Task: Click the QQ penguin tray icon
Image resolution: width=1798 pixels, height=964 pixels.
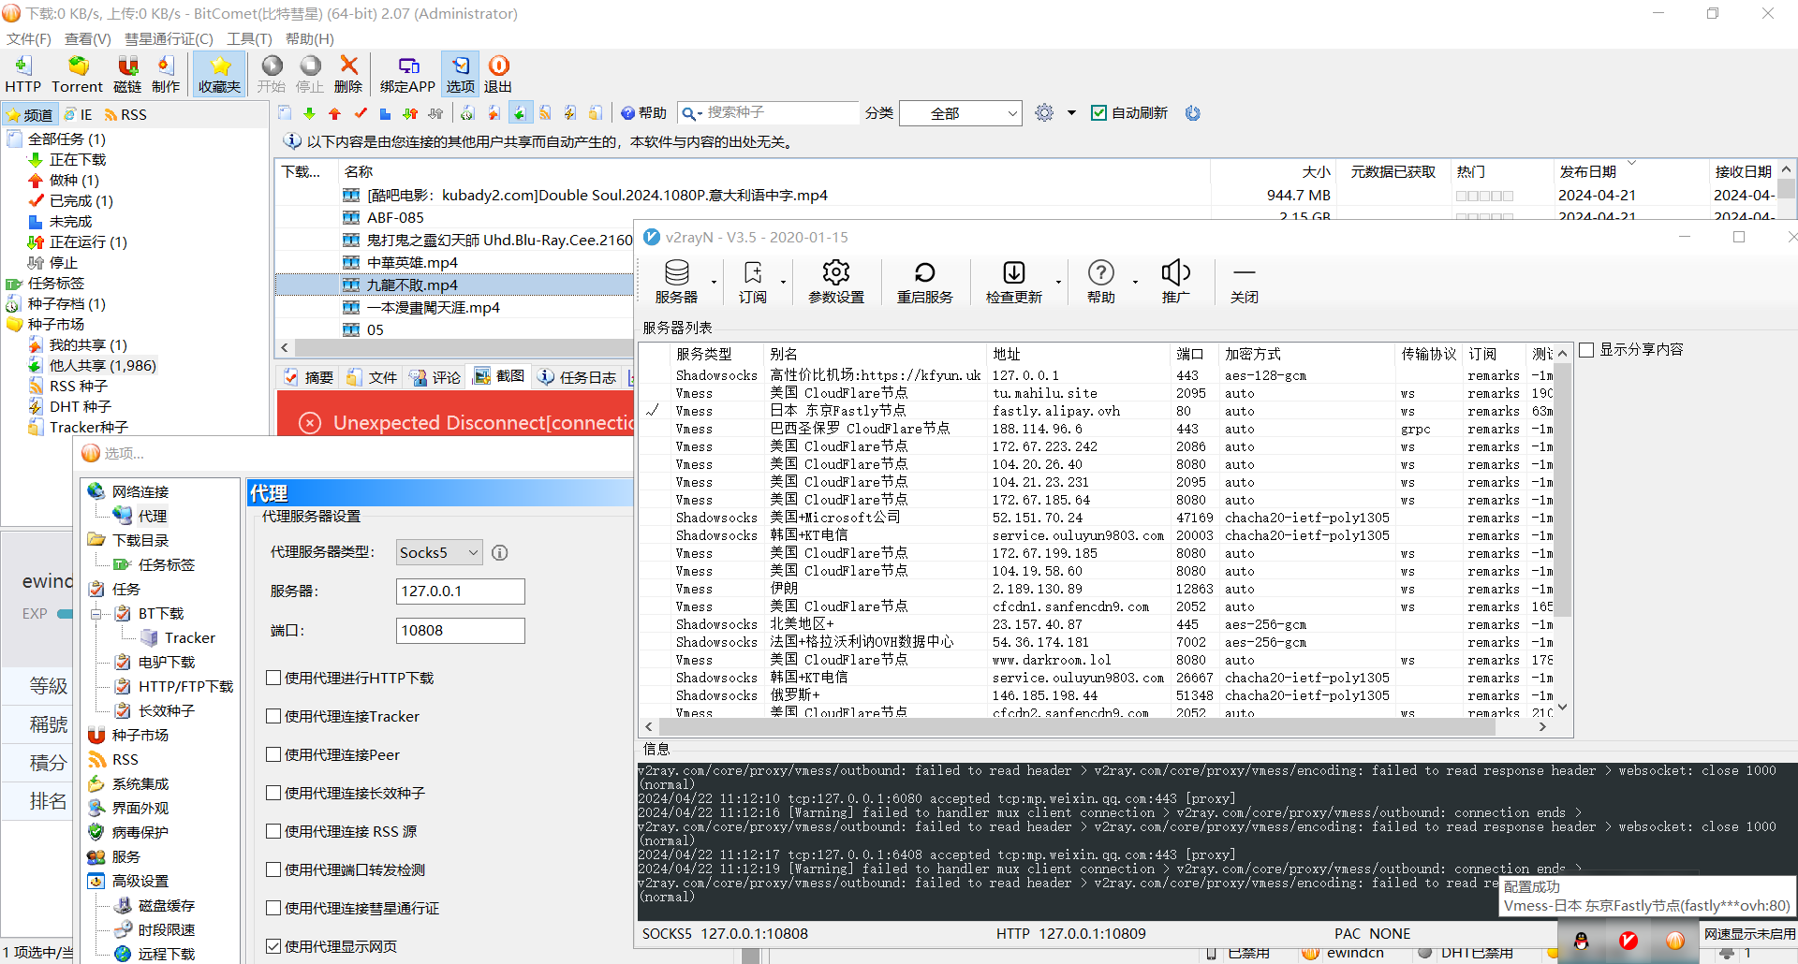Action: pos(1582,941)
